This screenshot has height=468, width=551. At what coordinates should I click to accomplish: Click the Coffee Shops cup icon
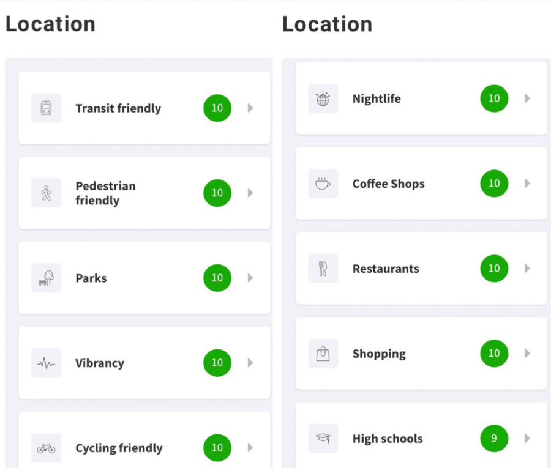[x=323, y=184]
